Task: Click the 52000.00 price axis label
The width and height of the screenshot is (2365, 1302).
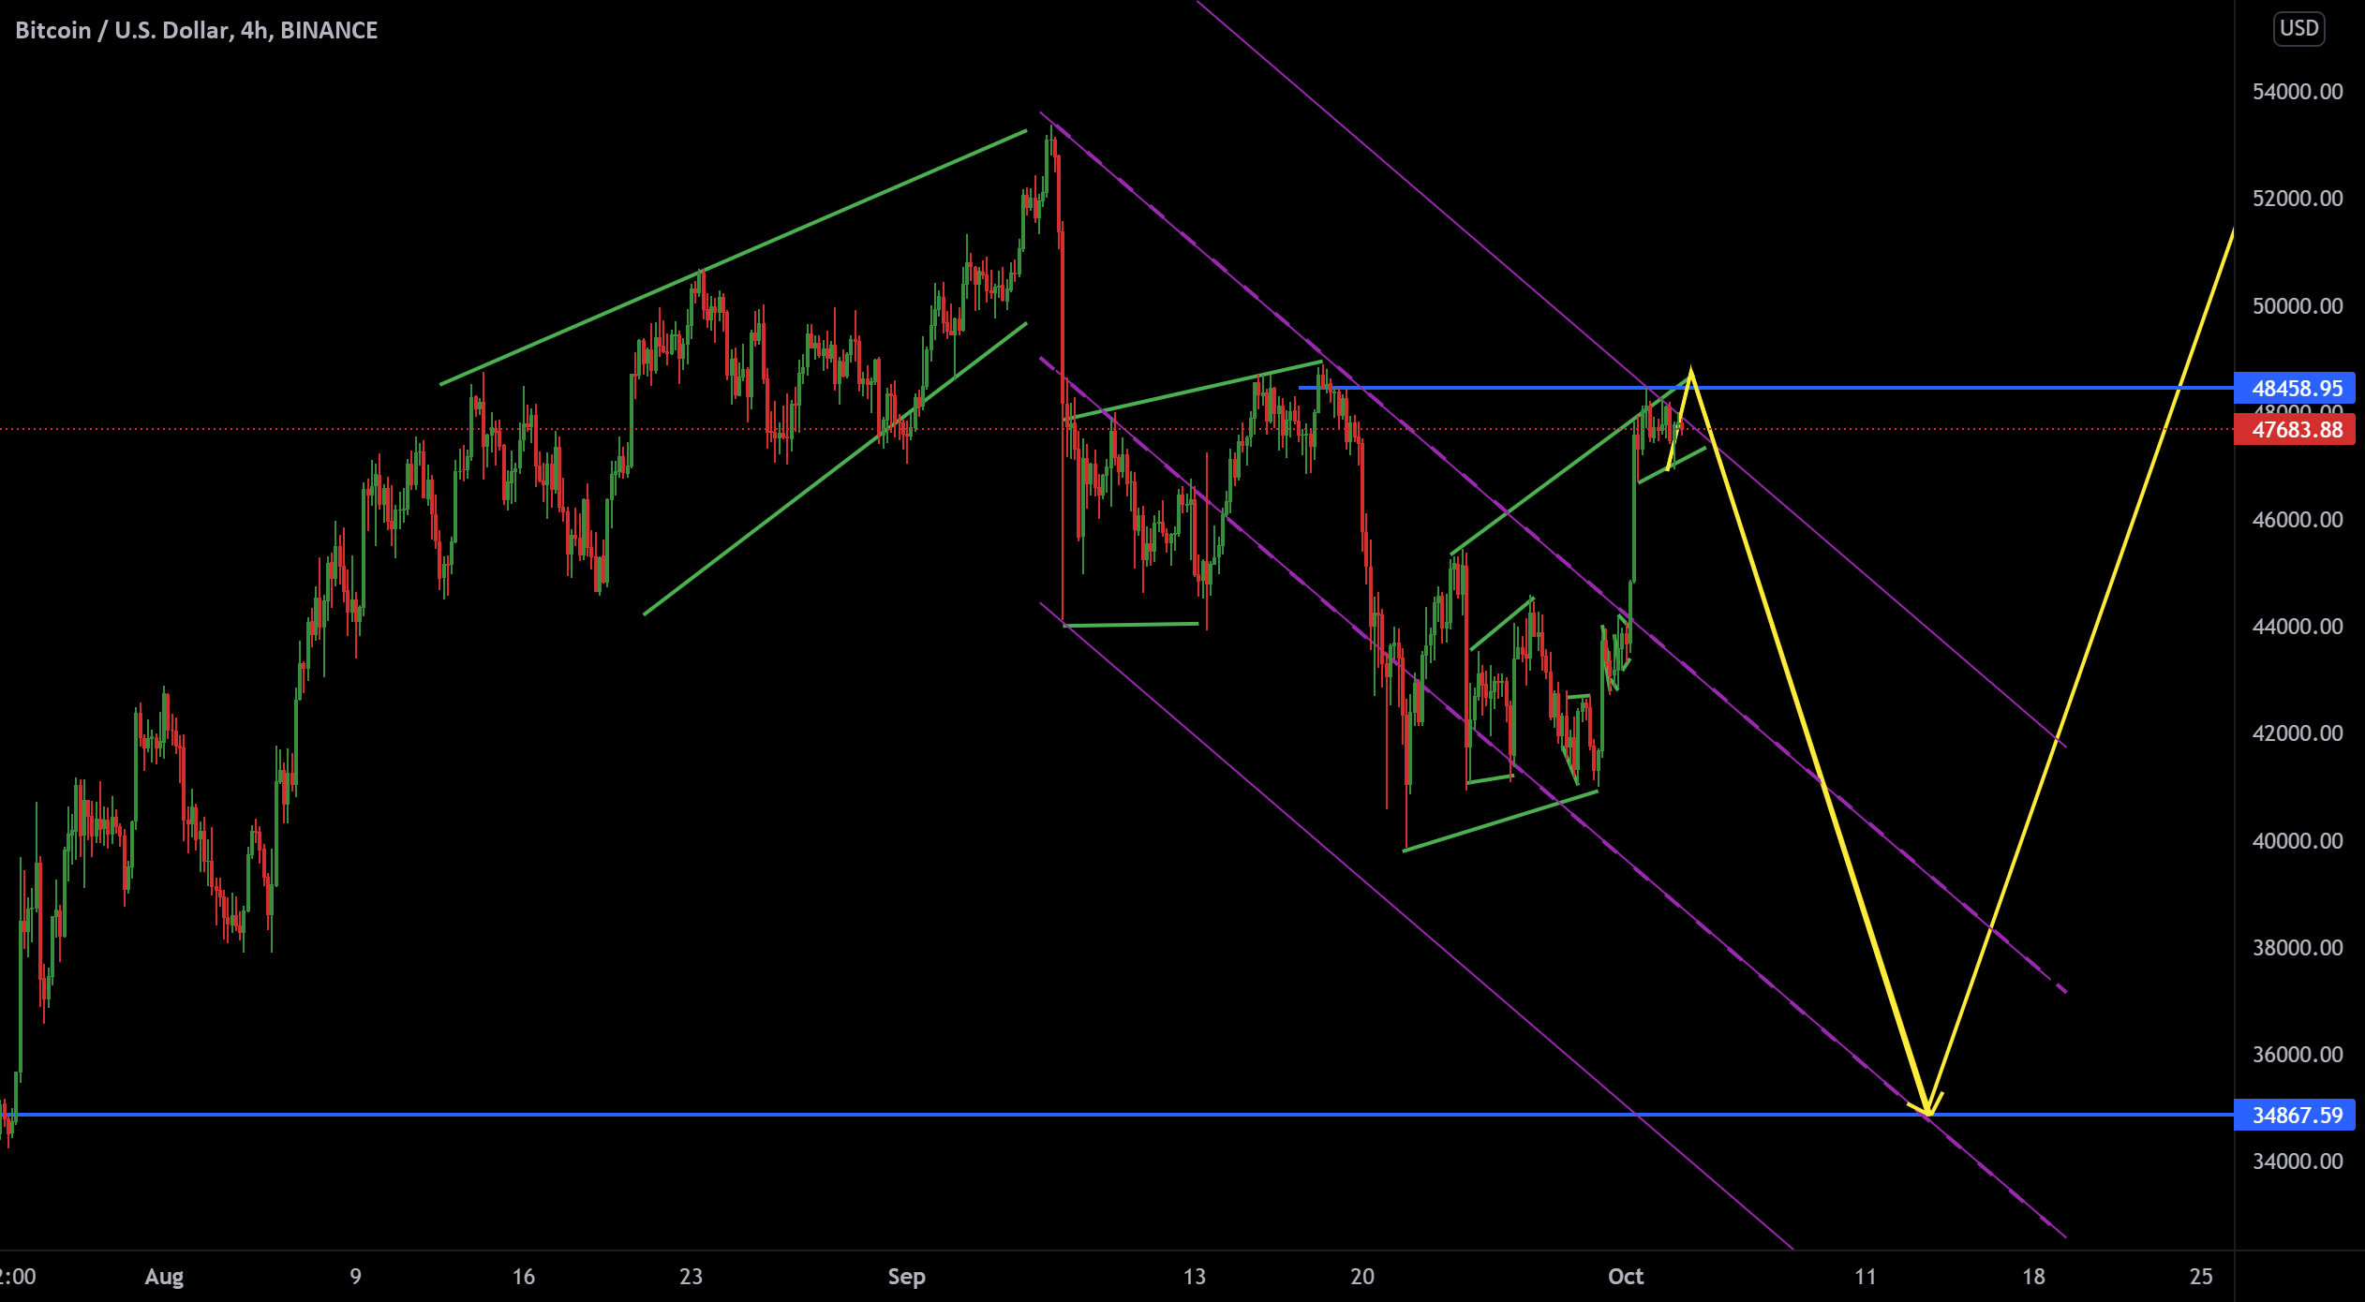Action: [2298, 199]
